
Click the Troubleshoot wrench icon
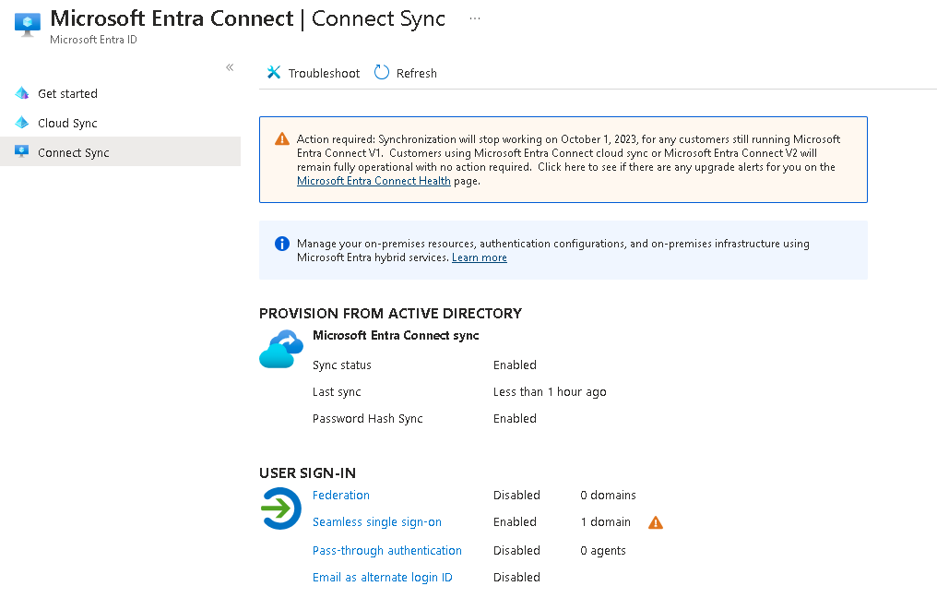274,72
